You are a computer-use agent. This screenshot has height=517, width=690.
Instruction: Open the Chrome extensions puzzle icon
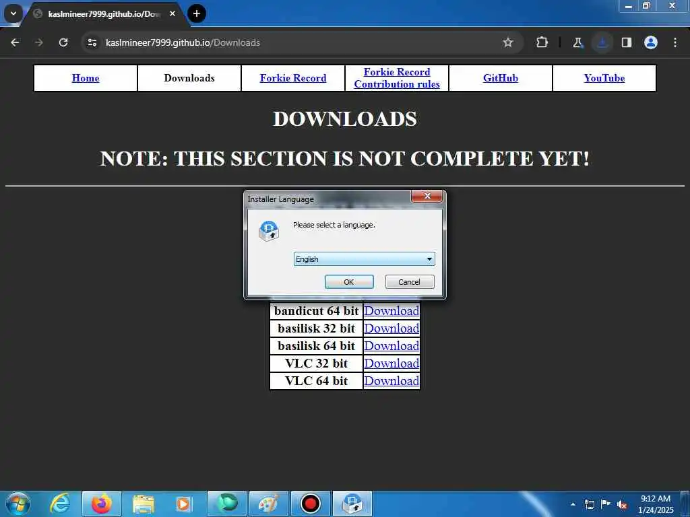point(542,42)
